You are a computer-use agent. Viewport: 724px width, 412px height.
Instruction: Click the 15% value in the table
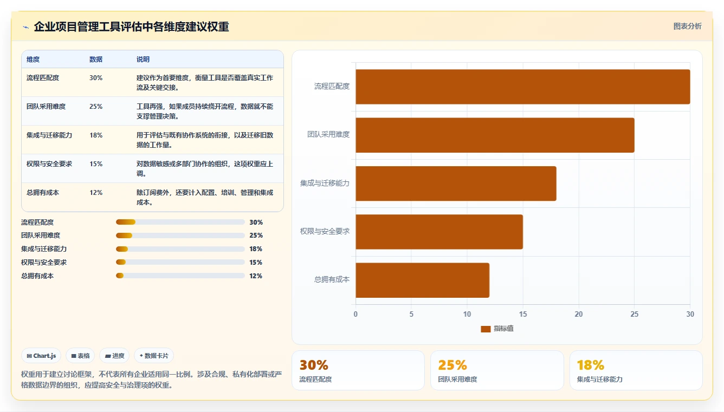[x=96, y=164]
